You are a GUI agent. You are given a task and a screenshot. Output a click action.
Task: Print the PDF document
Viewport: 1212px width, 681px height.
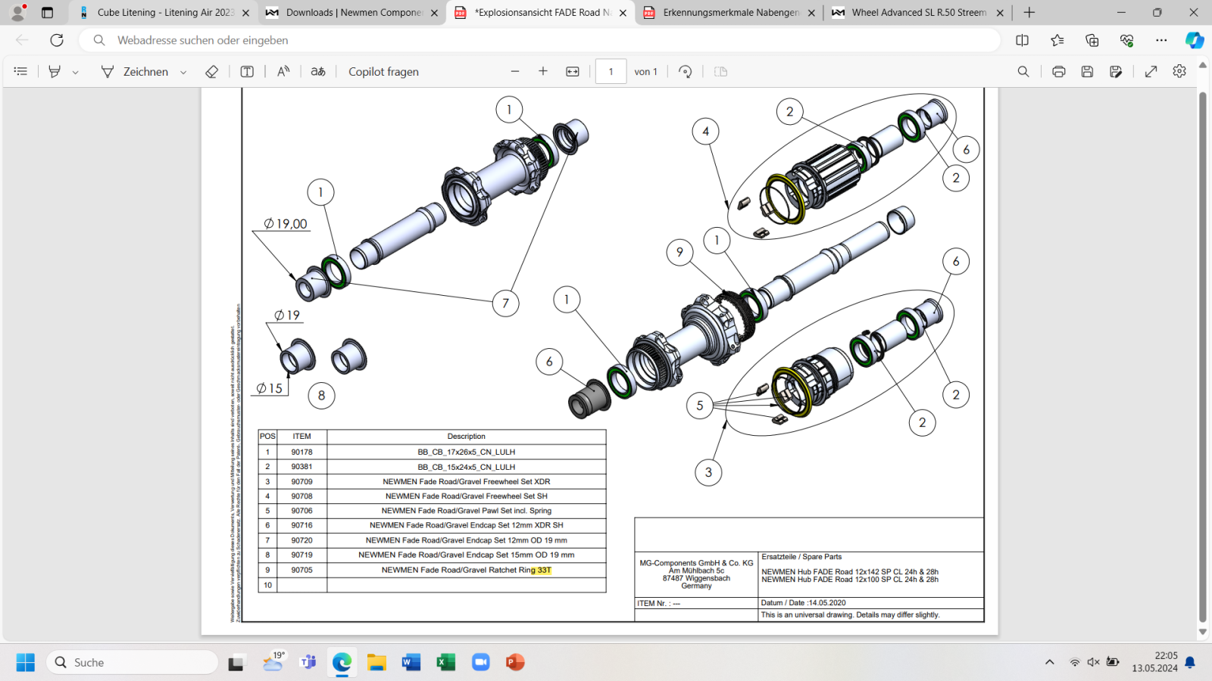pos(1059,71)
